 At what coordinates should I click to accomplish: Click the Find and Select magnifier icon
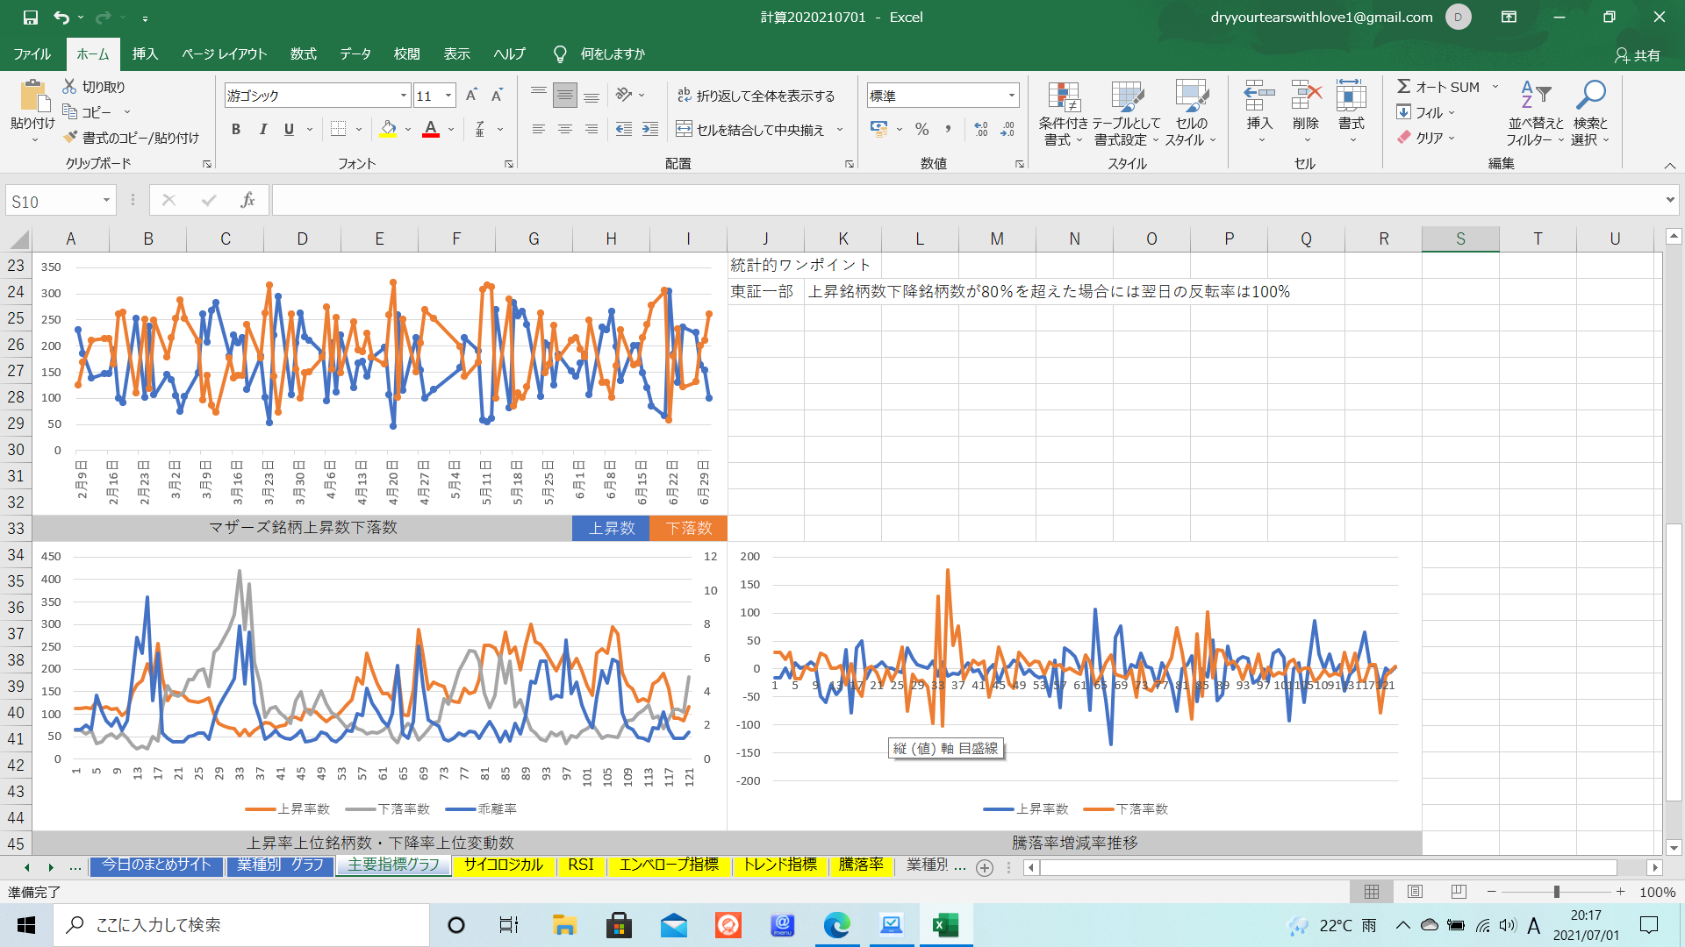click(x=1590, y=95)
